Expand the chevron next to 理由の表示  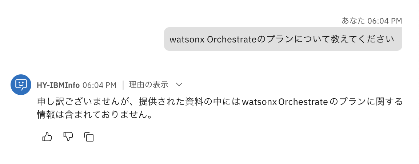click(179, 85)
